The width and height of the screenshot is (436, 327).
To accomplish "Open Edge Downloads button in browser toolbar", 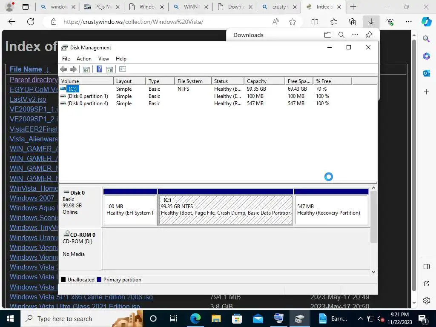I will pyautogui.click(x=371, y=22).
